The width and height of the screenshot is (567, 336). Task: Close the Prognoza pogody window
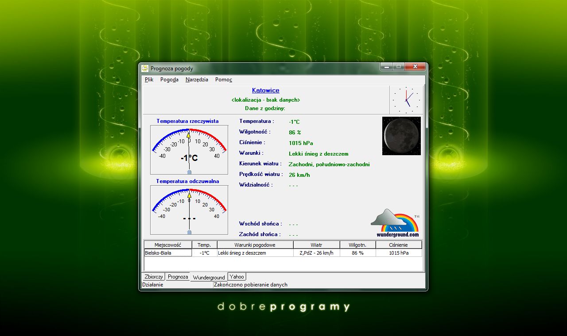coord(415,67)
